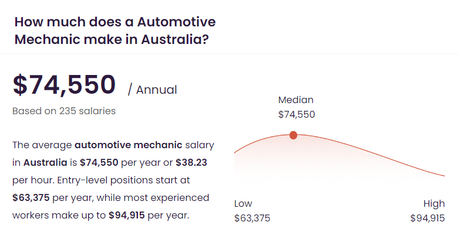The image size is (459, 239).
Task: Click bold 'Australia' in the description
Action: coord(45,162)
